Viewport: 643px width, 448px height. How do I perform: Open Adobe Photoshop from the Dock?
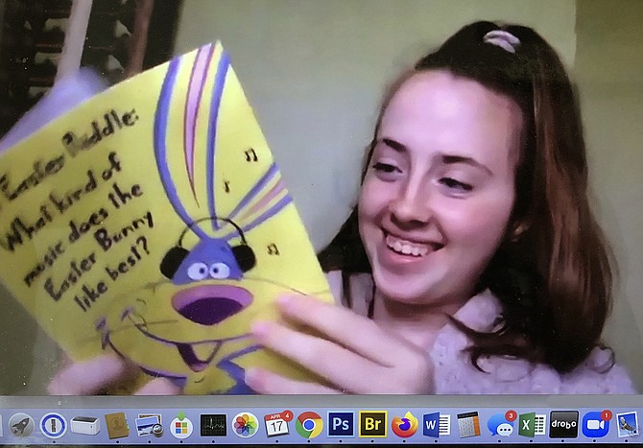[x=341, y=424]
